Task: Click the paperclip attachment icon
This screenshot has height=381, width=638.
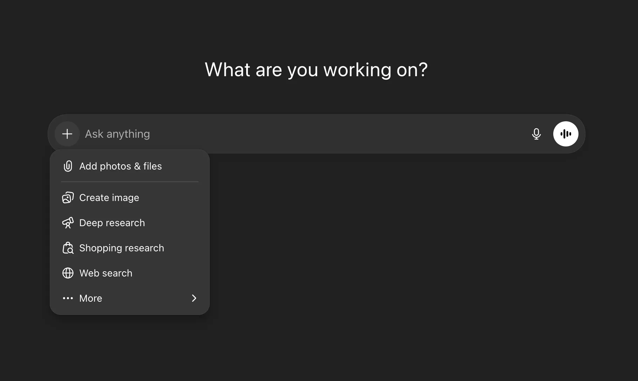Action: click(68, 166)
